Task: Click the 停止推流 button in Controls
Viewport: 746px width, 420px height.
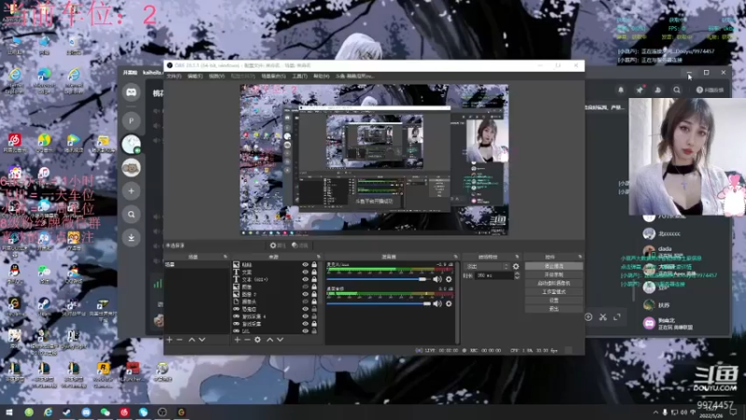Action: [x=554, y=266]
